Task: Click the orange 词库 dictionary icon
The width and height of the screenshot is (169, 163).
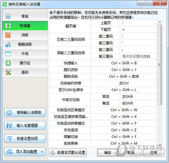Action: click(x=8, y=35)
